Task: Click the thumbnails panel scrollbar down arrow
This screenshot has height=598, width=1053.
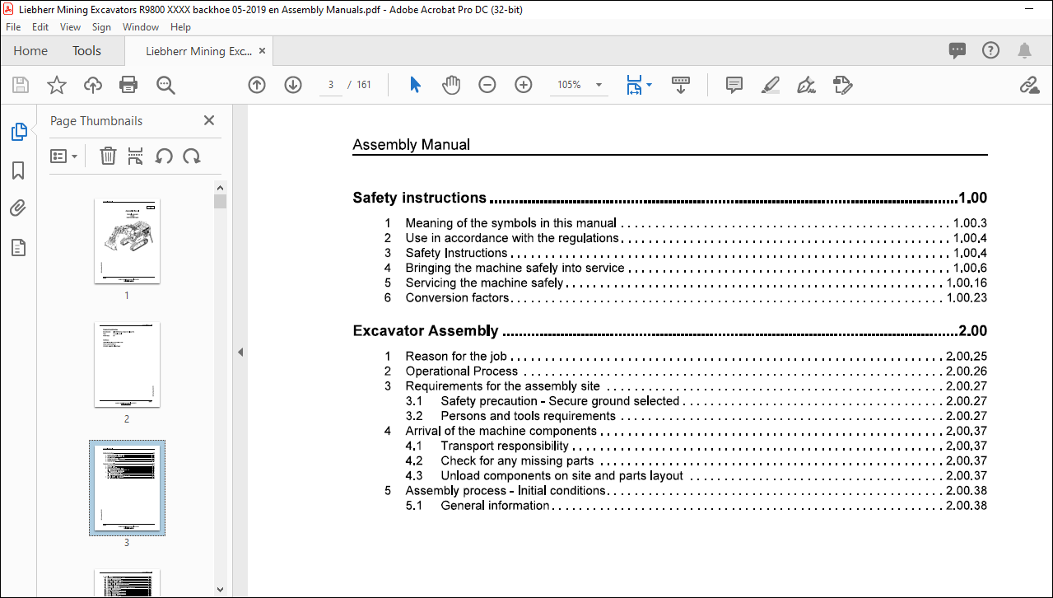Action: tap(220, 590)
